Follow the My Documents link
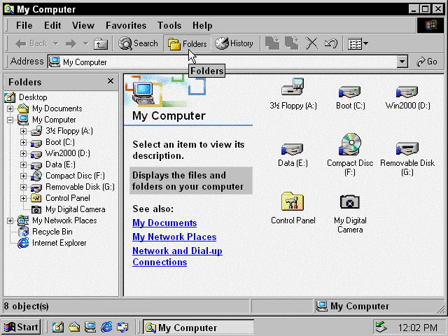The width and height of the screenshot is (448, 336). (164, 223)
